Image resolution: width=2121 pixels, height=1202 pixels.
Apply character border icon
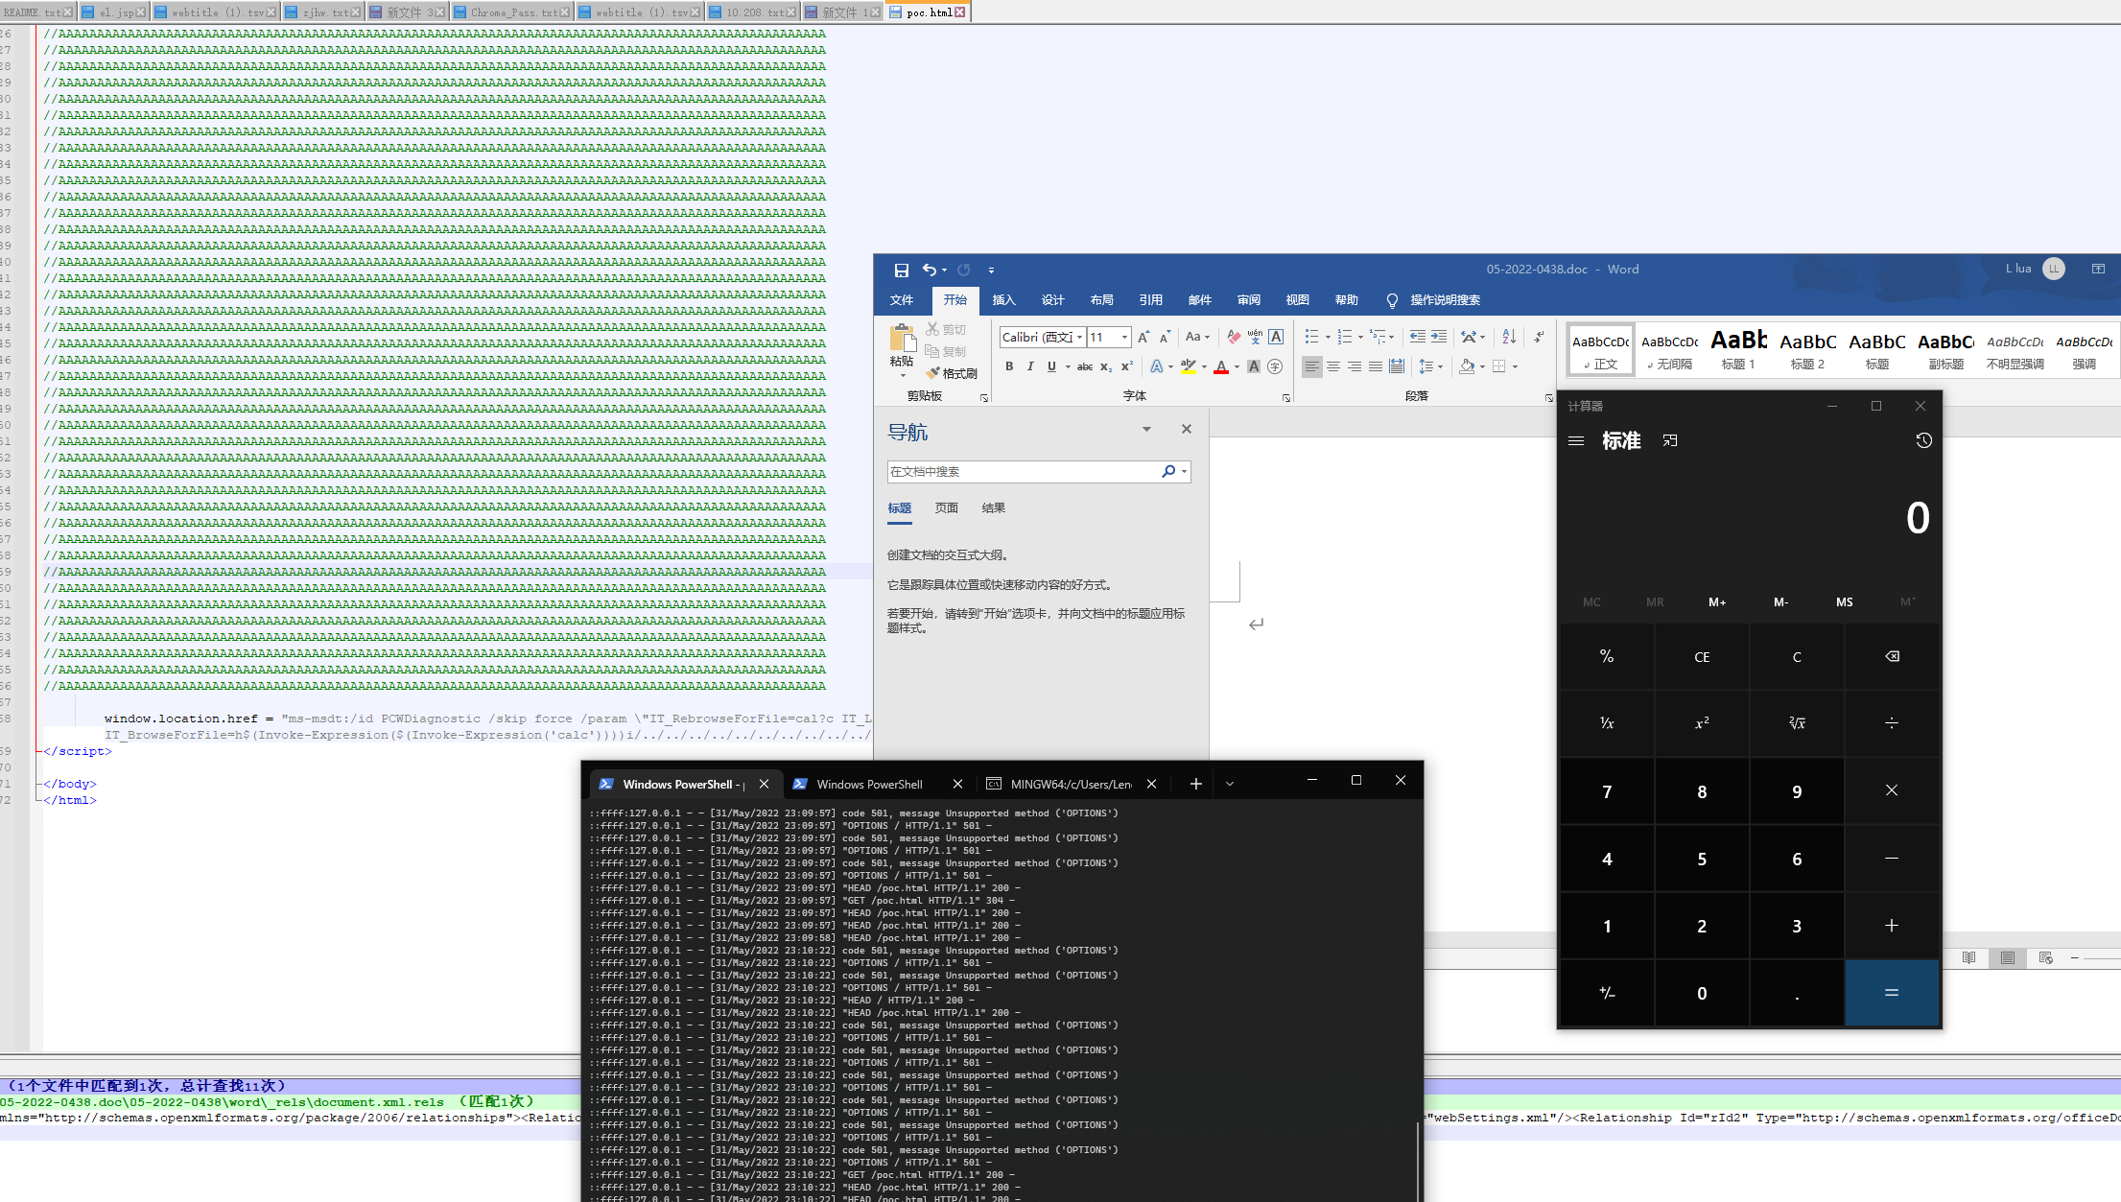(1276, 337)
